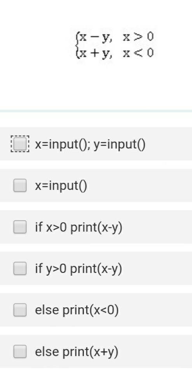
Task: Enable the 'if y>0 print(x-y)' checkbox
Action: point(20,269)
